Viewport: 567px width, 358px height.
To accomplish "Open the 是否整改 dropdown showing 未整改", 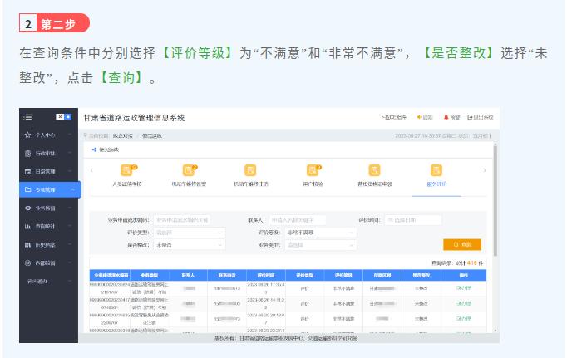I will [x=190, y=244].
